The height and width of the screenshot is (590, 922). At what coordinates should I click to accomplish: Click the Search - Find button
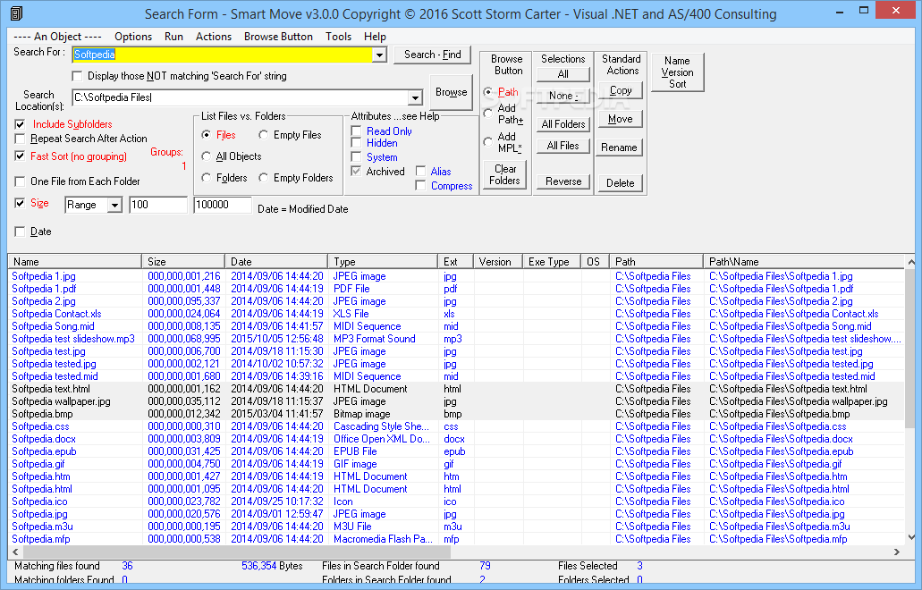[433, 55]
